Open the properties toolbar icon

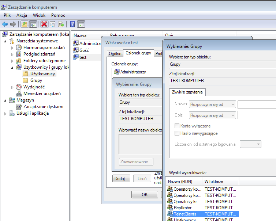[53, 24]
